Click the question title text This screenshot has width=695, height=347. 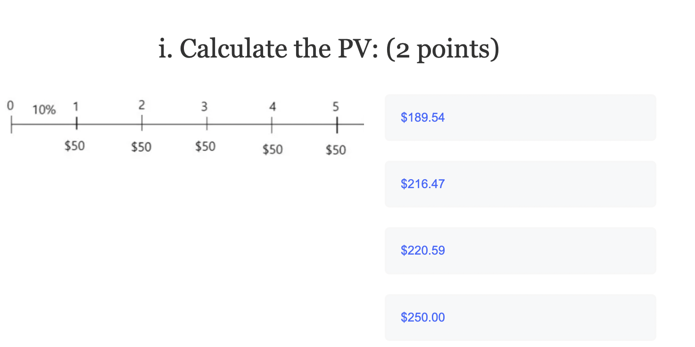coord(329,49)
